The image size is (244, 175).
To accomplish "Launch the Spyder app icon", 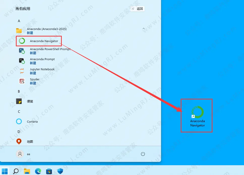I will tap(22, 81).
